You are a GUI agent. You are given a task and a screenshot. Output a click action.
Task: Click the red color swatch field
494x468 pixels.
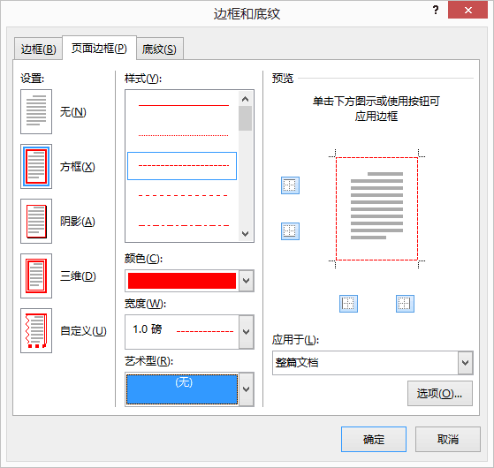tap(182, 281)
